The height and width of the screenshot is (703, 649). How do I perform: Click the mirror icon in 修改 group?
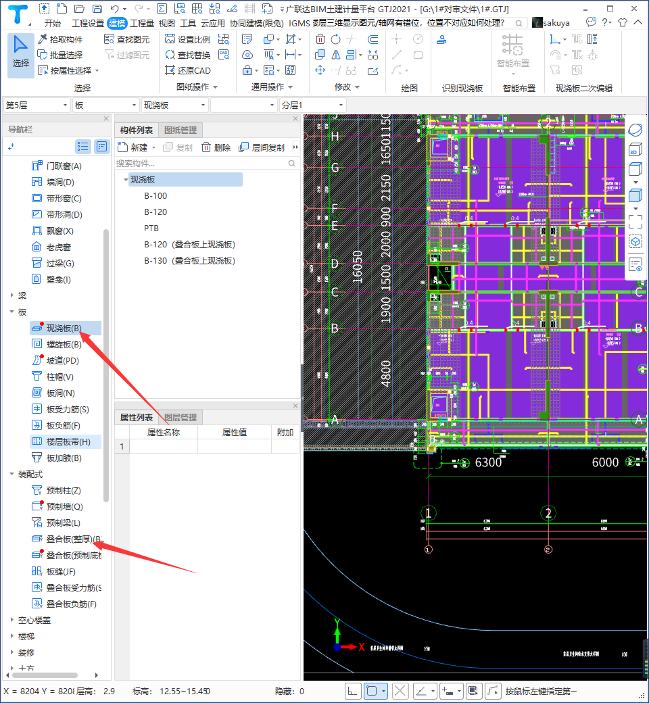pos(335,55)
